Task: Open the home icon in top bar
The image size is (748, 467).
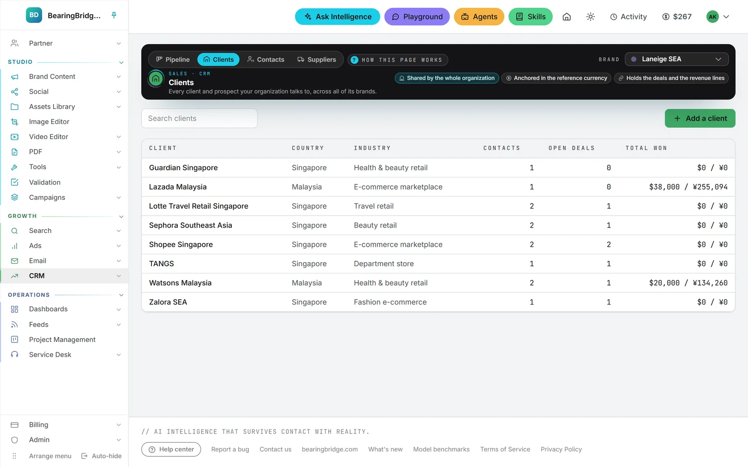Action: click(566, 17)
